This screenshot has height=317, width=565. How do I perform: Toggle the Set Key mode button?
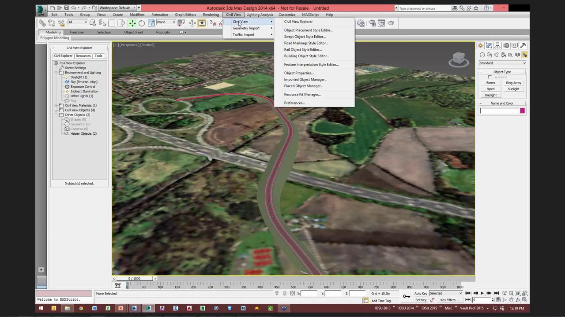tap(421, 300)
